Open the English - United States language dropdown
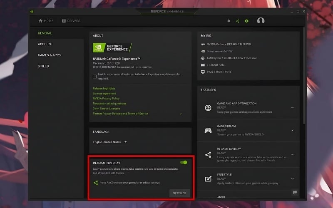 click(110, 142)
